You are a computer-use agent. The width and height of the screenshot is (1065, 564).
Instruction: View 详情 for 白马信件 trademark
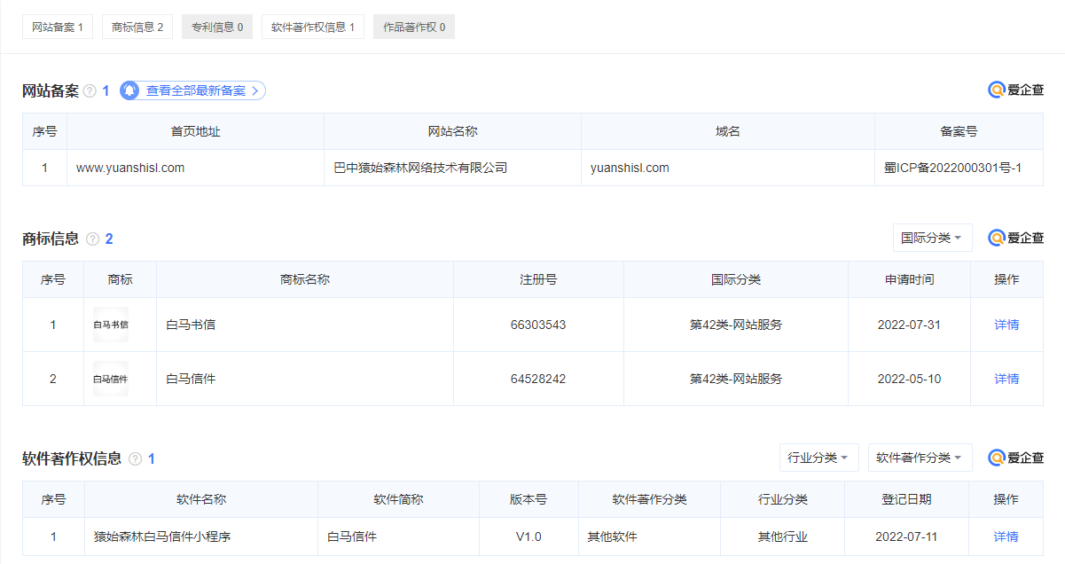(1006, 379)
